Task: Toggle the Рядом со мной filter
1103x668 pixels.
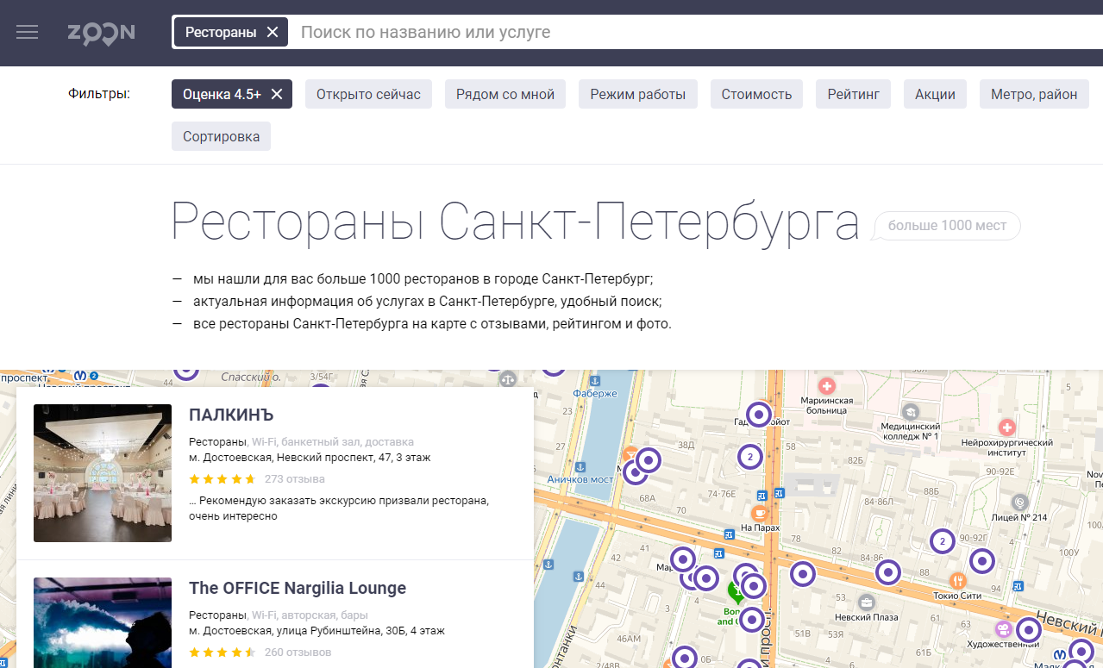Action: pyautogui.click(x=504, y=94)
